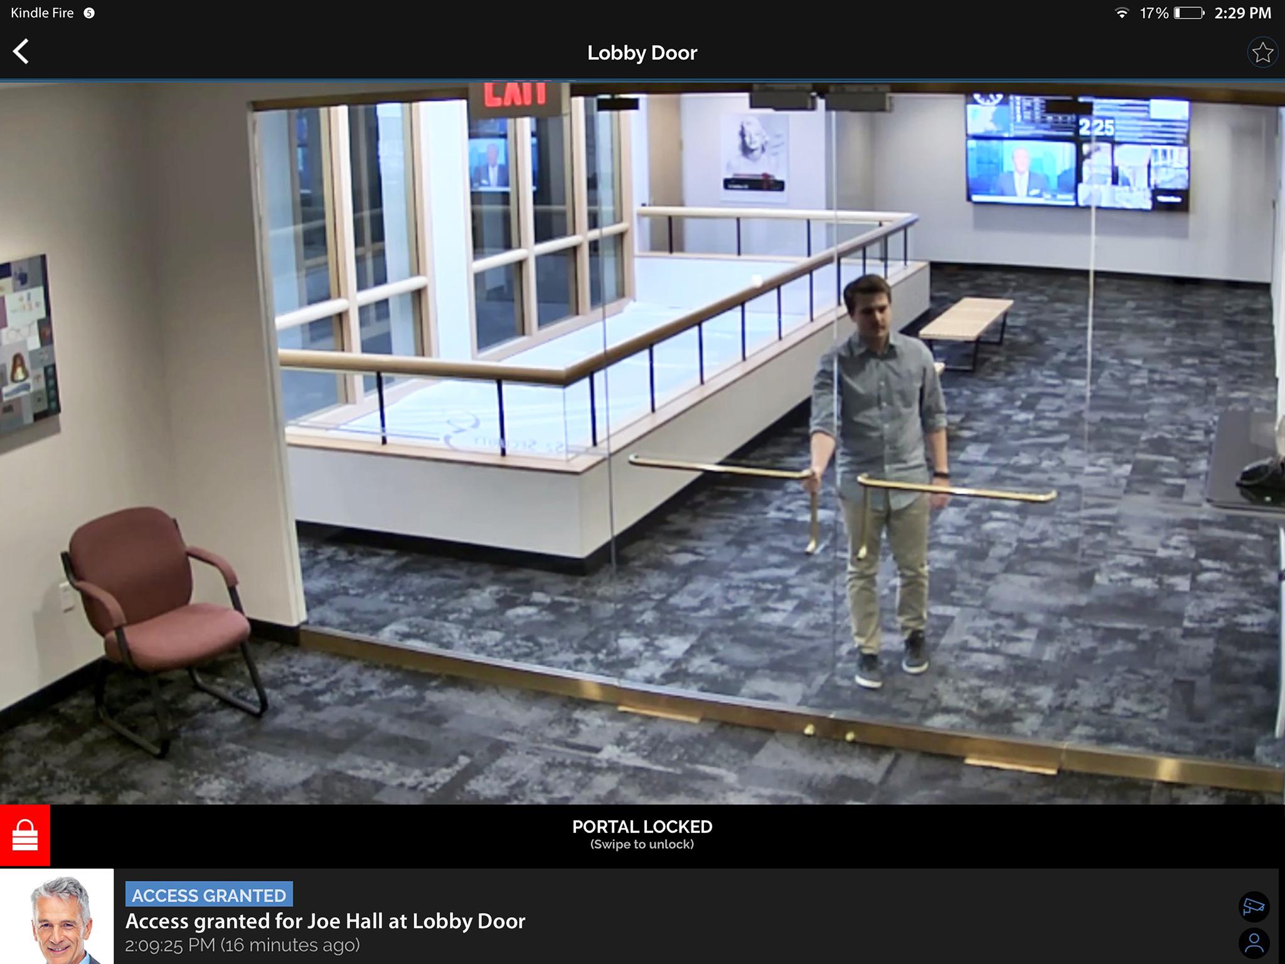Image resolution: width=1285 pixels, height=964 pixels.
Task: Tap the Lobby Door title
Action: click(642, 53)
